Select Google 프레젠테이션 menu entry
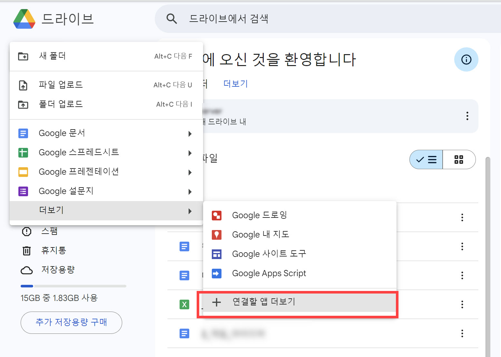501x357 pixels. [x=106, y=172]
